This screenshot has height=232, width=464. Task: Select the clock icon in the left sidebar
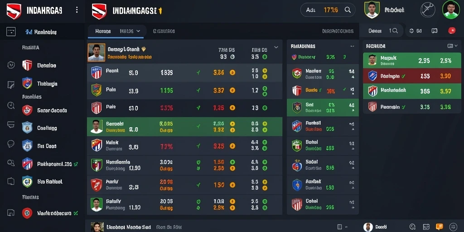click(11, 105)
